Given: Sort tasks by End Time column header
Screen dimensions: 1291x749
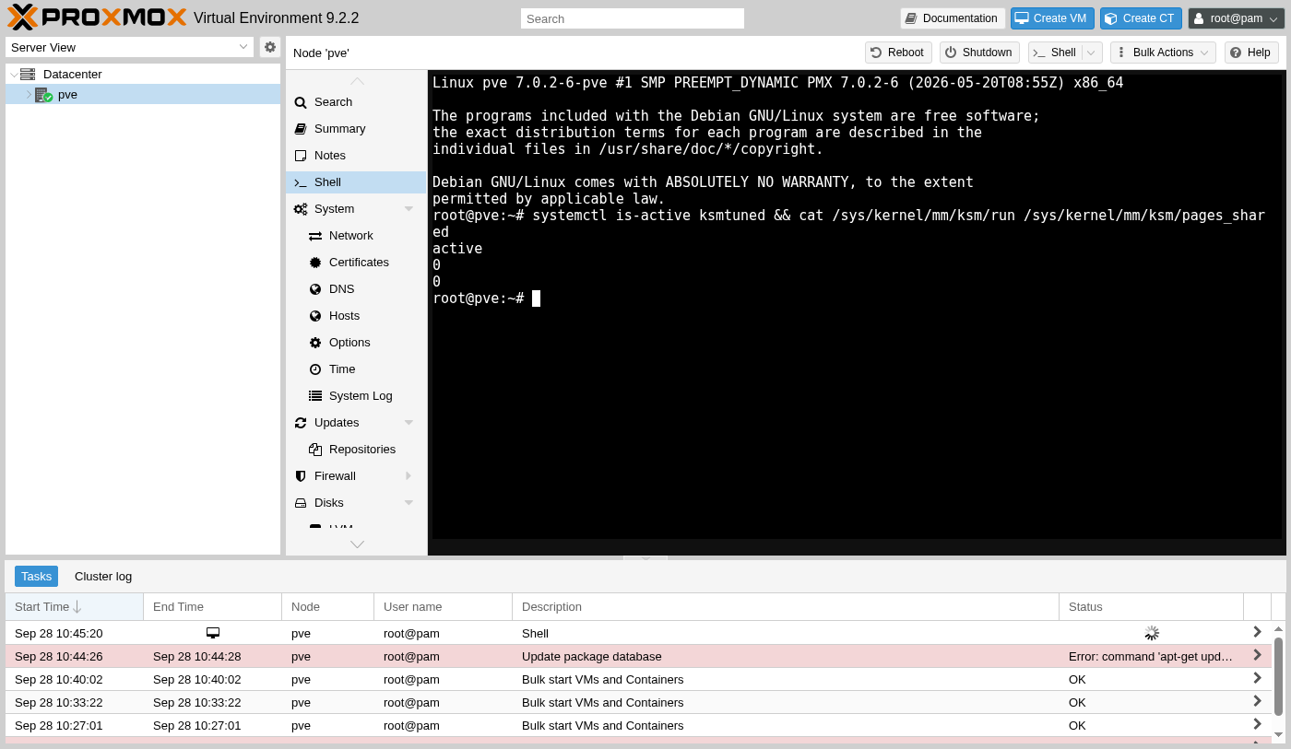Looking at the screenshot, I should tap(213, 607).
